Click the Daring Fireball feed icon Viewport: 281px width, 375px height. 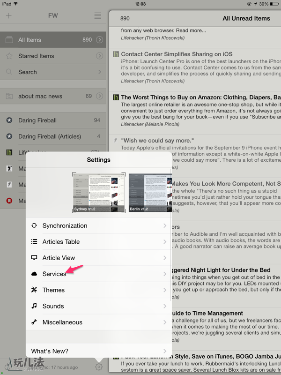tap(9, 120)
